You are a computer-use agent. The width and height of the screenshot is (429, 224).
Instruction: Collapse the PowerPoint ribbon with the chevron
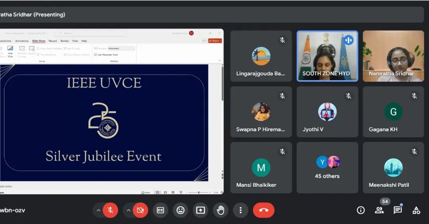point(220,60)
